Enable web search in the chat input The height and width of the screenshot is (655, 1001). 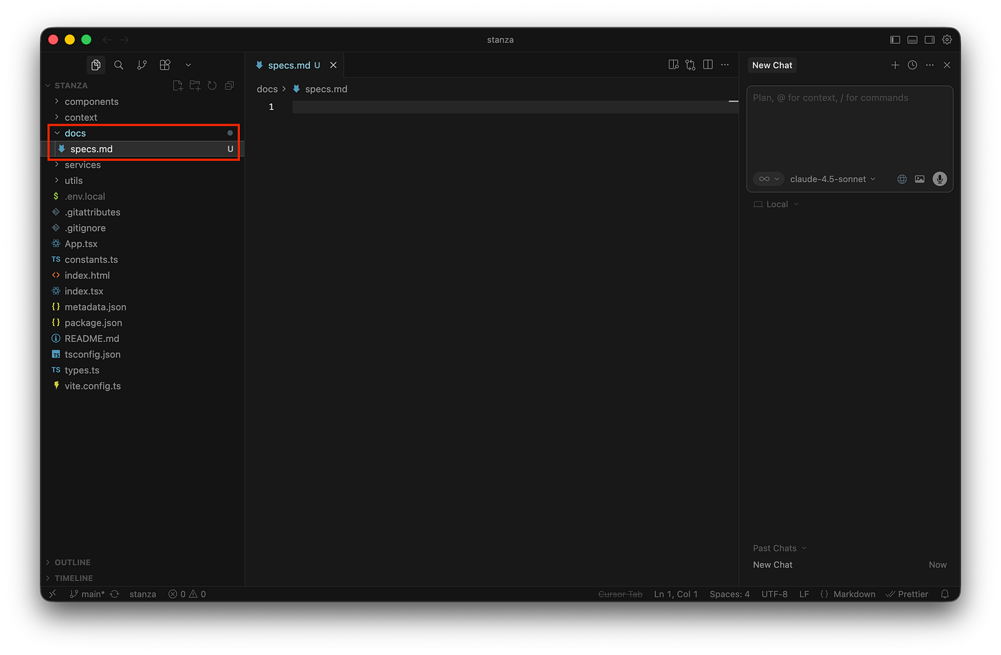(901, 179)
